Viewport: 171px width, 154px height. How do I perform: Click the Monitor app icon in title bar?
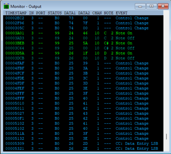pos(6,6)
